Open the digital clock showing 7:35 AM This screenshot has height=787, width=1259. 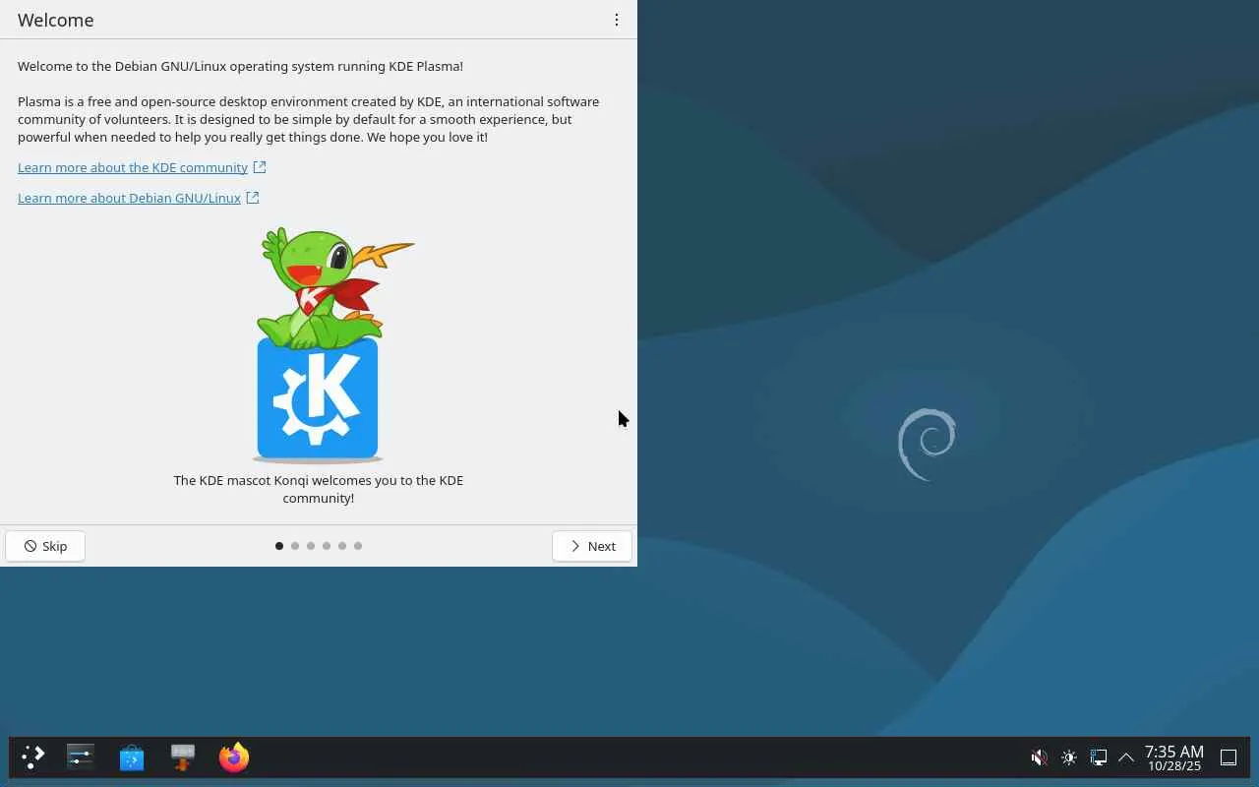point(1174,757)
